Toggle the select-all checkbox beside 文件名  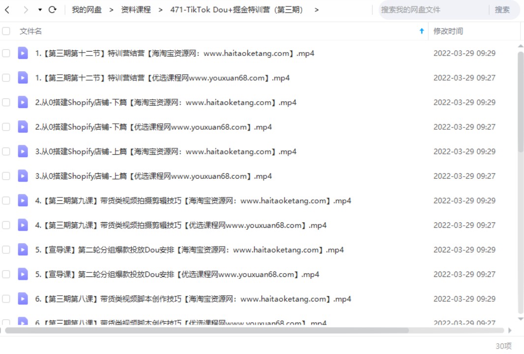coord(6,31)
